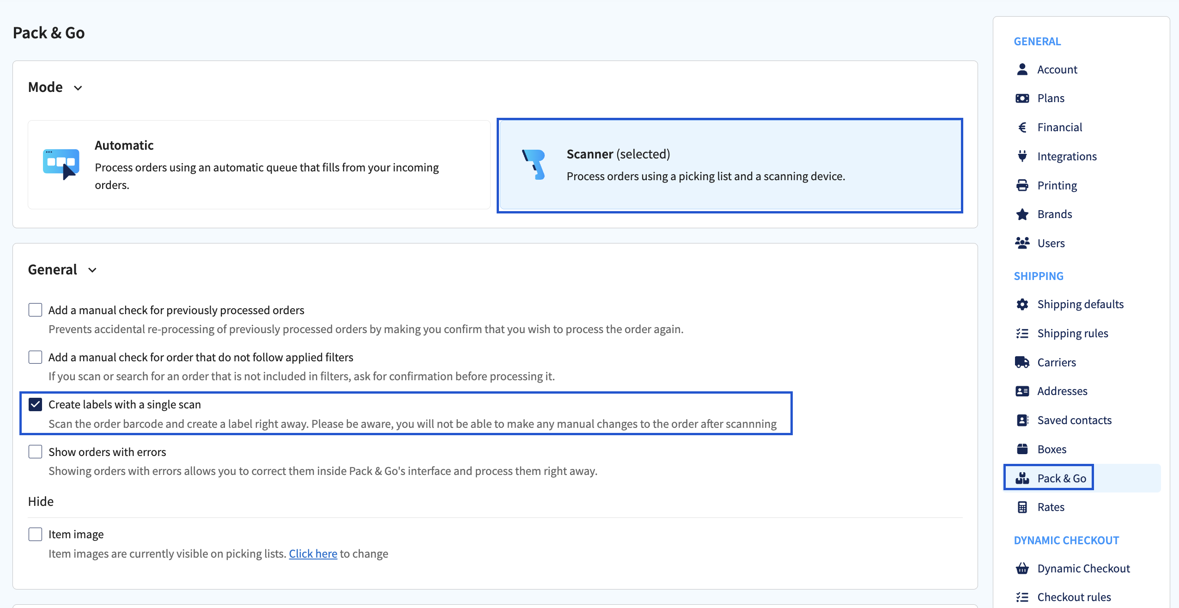The image size is (1179, 608).
Task: Disable Create labels with a single scan
Action: (x=35, y=405)
